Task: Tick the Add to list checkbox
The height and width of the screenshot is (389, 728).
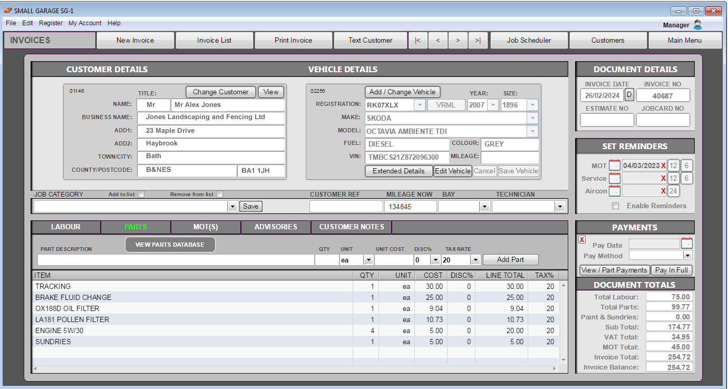Action: [140, 194]
